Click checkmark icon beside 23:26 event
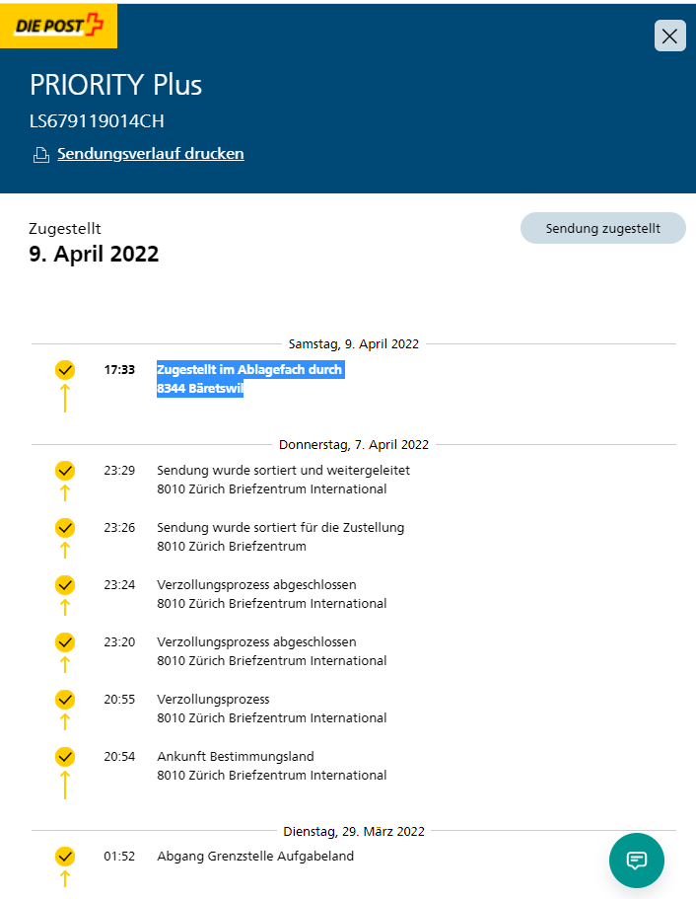Image resolution: width=696 pixels, height=899 pixels. tap(65, 528)
